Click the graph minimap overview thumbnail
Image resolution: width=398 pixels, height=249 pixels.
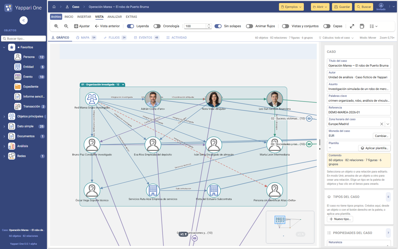[x=290, y=227]
